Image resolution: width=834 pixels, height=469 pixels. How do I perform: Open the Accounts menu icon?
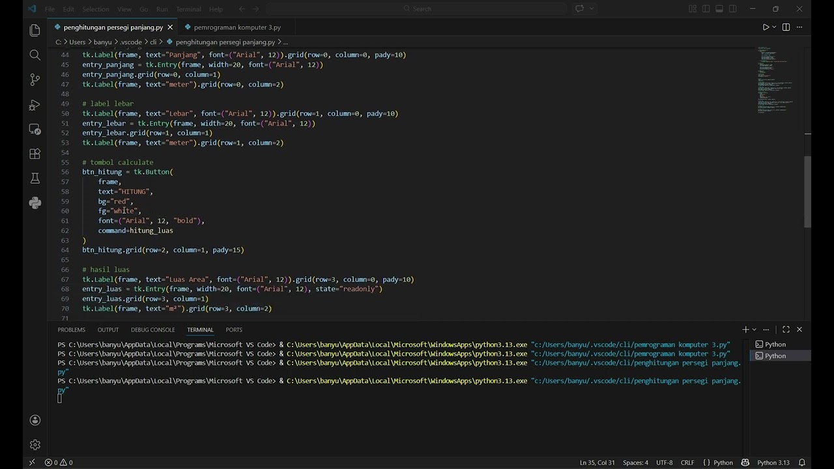point(35,420)
